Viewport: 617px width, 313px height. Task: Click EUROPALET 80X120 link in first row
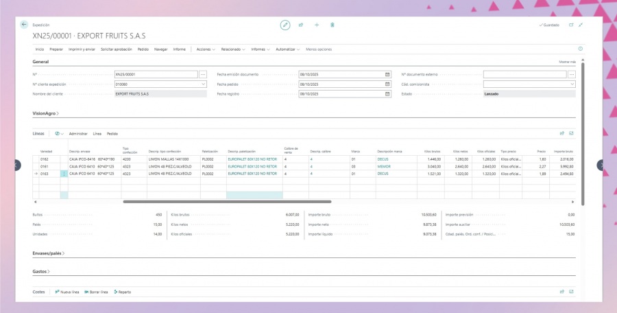pyautogui.click(x=252, y=159)
